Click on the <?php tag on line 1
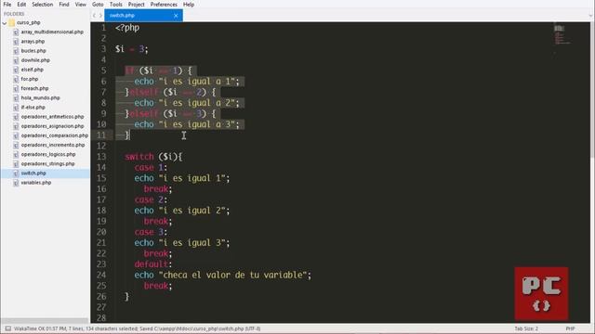 tap(127, 28)
